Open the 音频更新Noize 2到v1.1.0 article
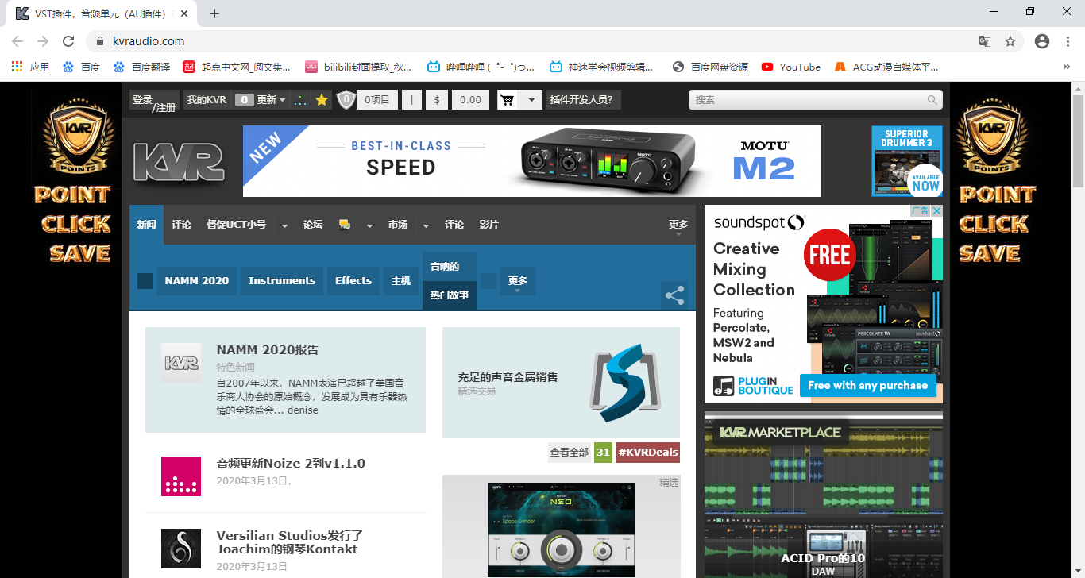The height and width of the screenshot is (578, 1085). tap(291, 464)
